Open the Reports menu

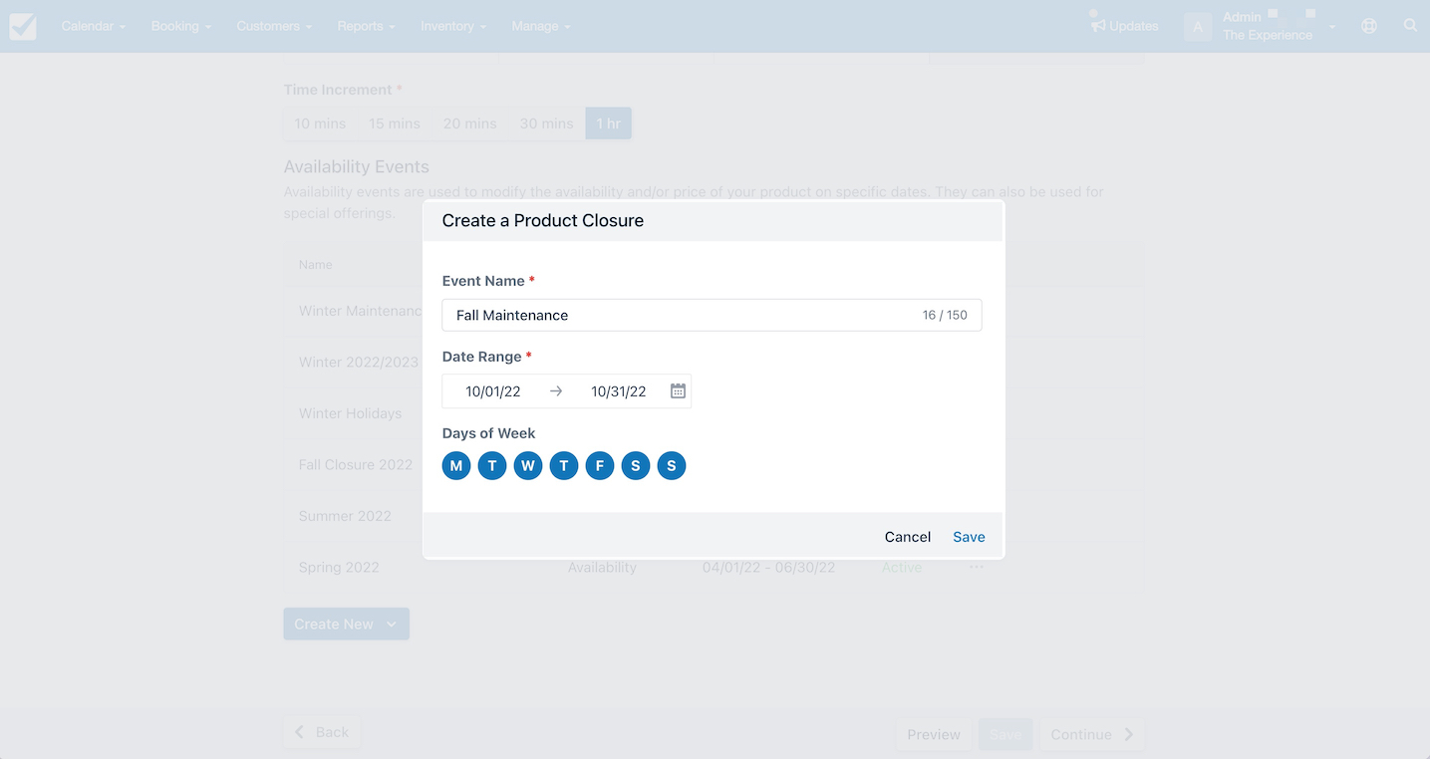[x=366, y=26]
